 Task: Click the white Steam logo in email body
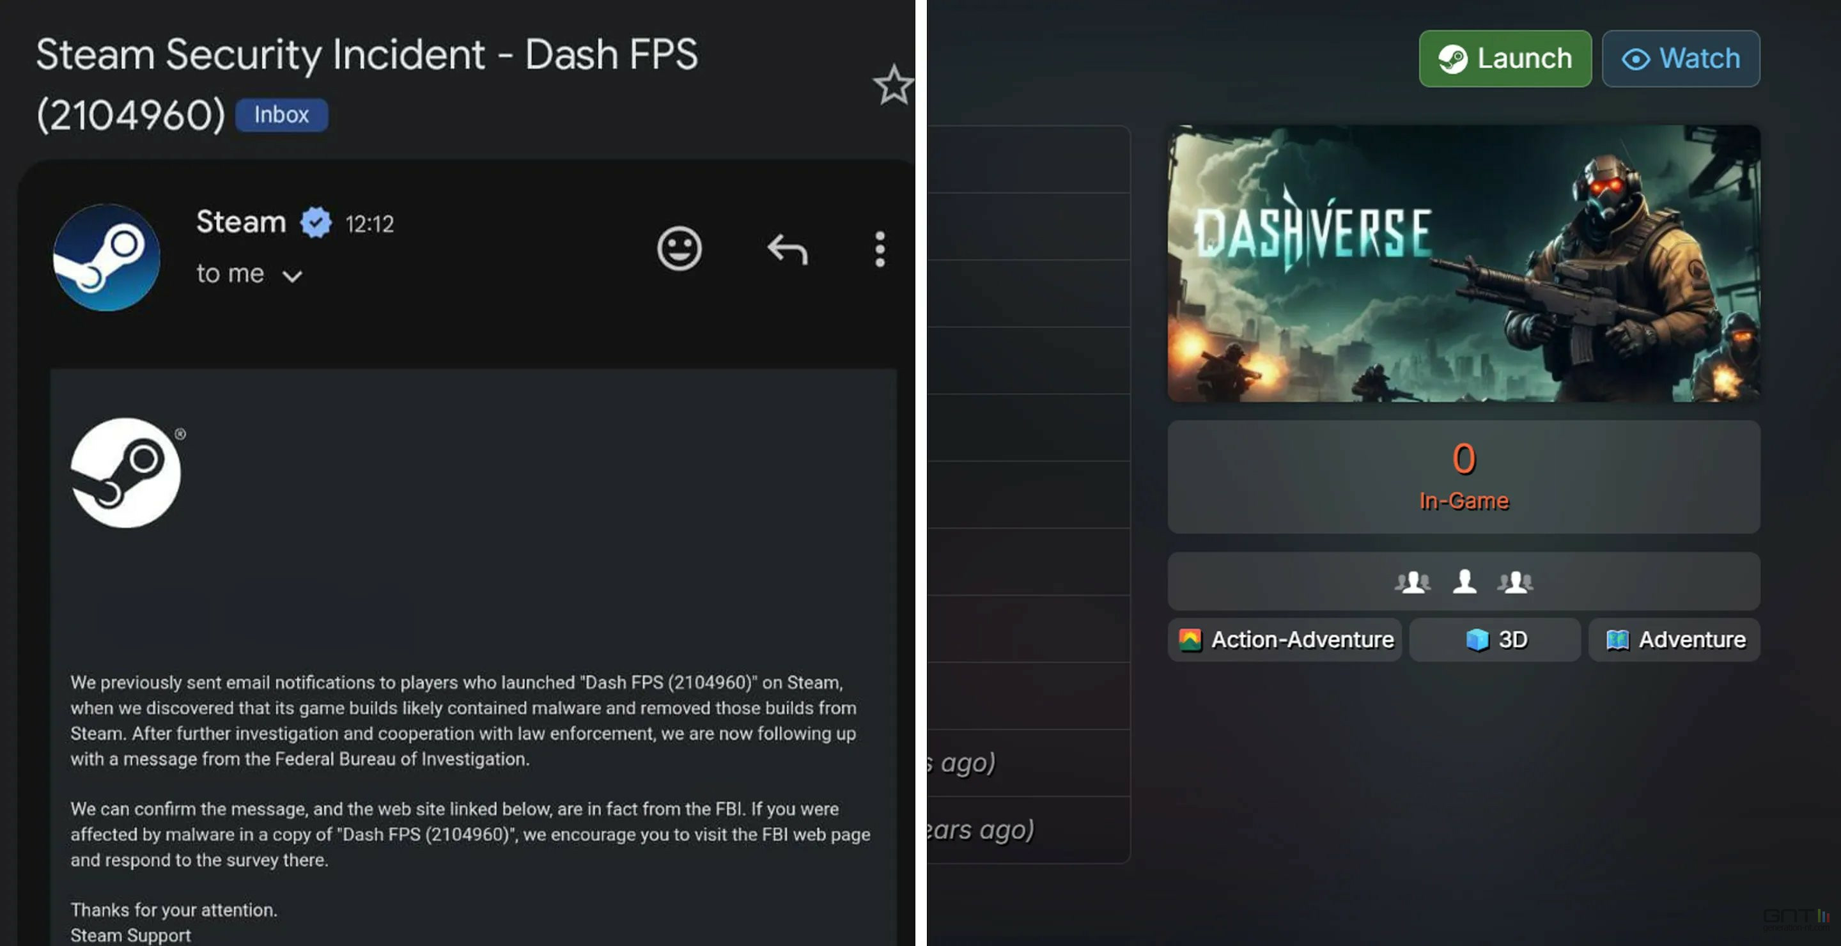pyautogui.click(x=126, y=473)
